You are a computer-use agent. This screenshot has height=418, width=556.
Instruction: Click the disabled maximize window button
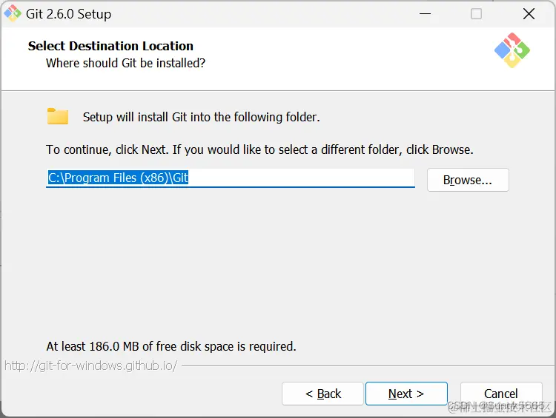tap(476, 14)
